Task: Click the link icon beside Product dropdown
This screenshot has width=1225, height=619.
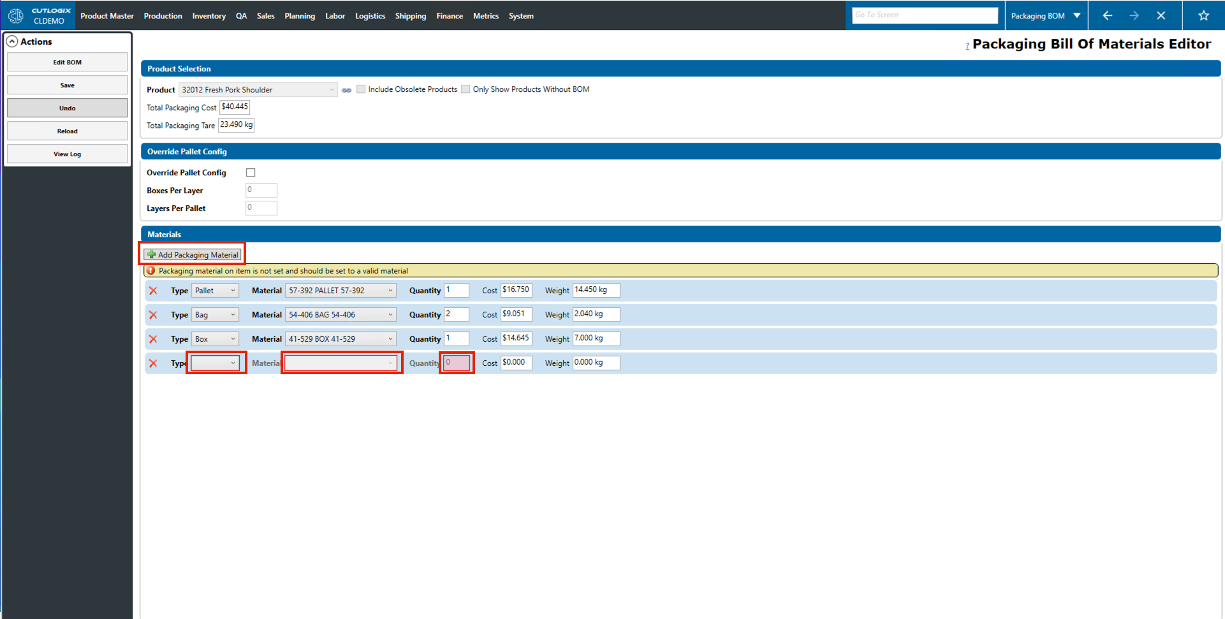Action: (x=346, y=90)
